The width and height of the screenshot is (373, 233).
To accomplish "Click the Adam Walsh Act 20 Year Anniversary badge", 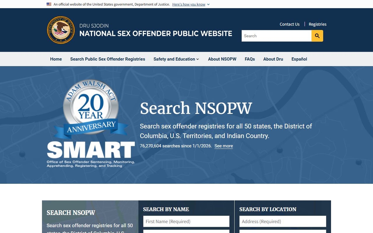I will point(91,109).
